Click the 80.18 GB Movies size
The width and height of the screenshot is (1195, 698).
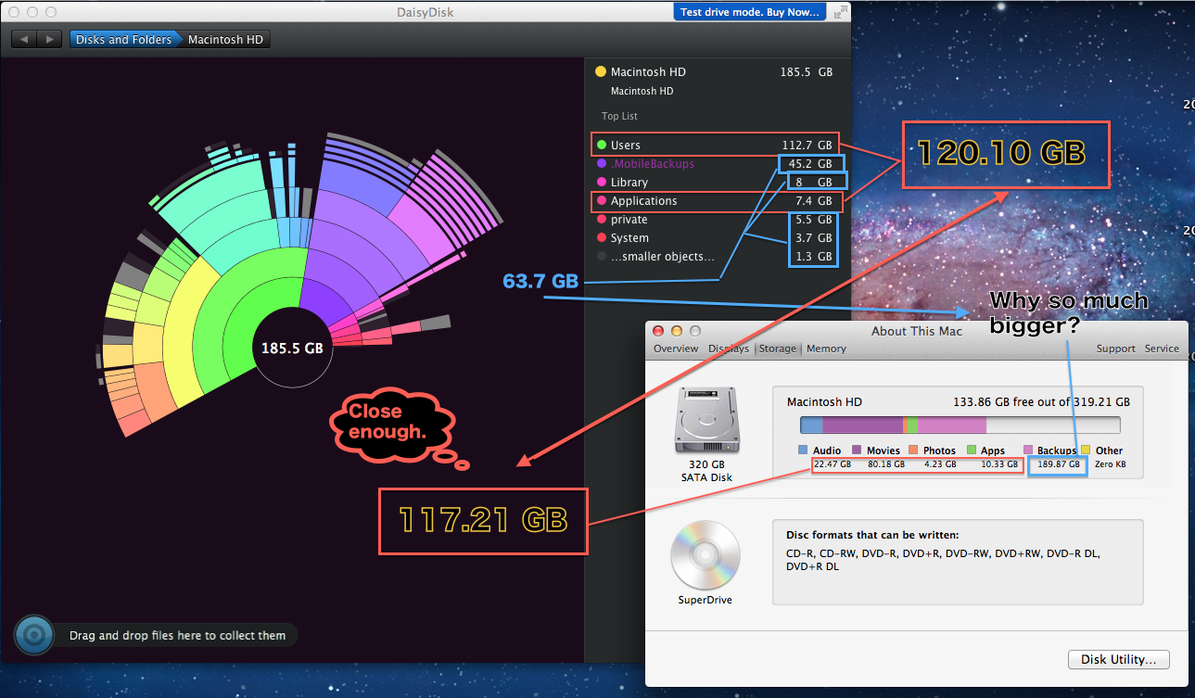[x=886, y=464]
